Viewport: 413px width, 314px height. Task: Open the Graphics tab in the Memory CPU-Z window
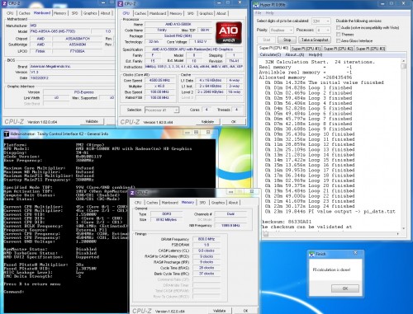pyautogui.click(x=218, y=203)
